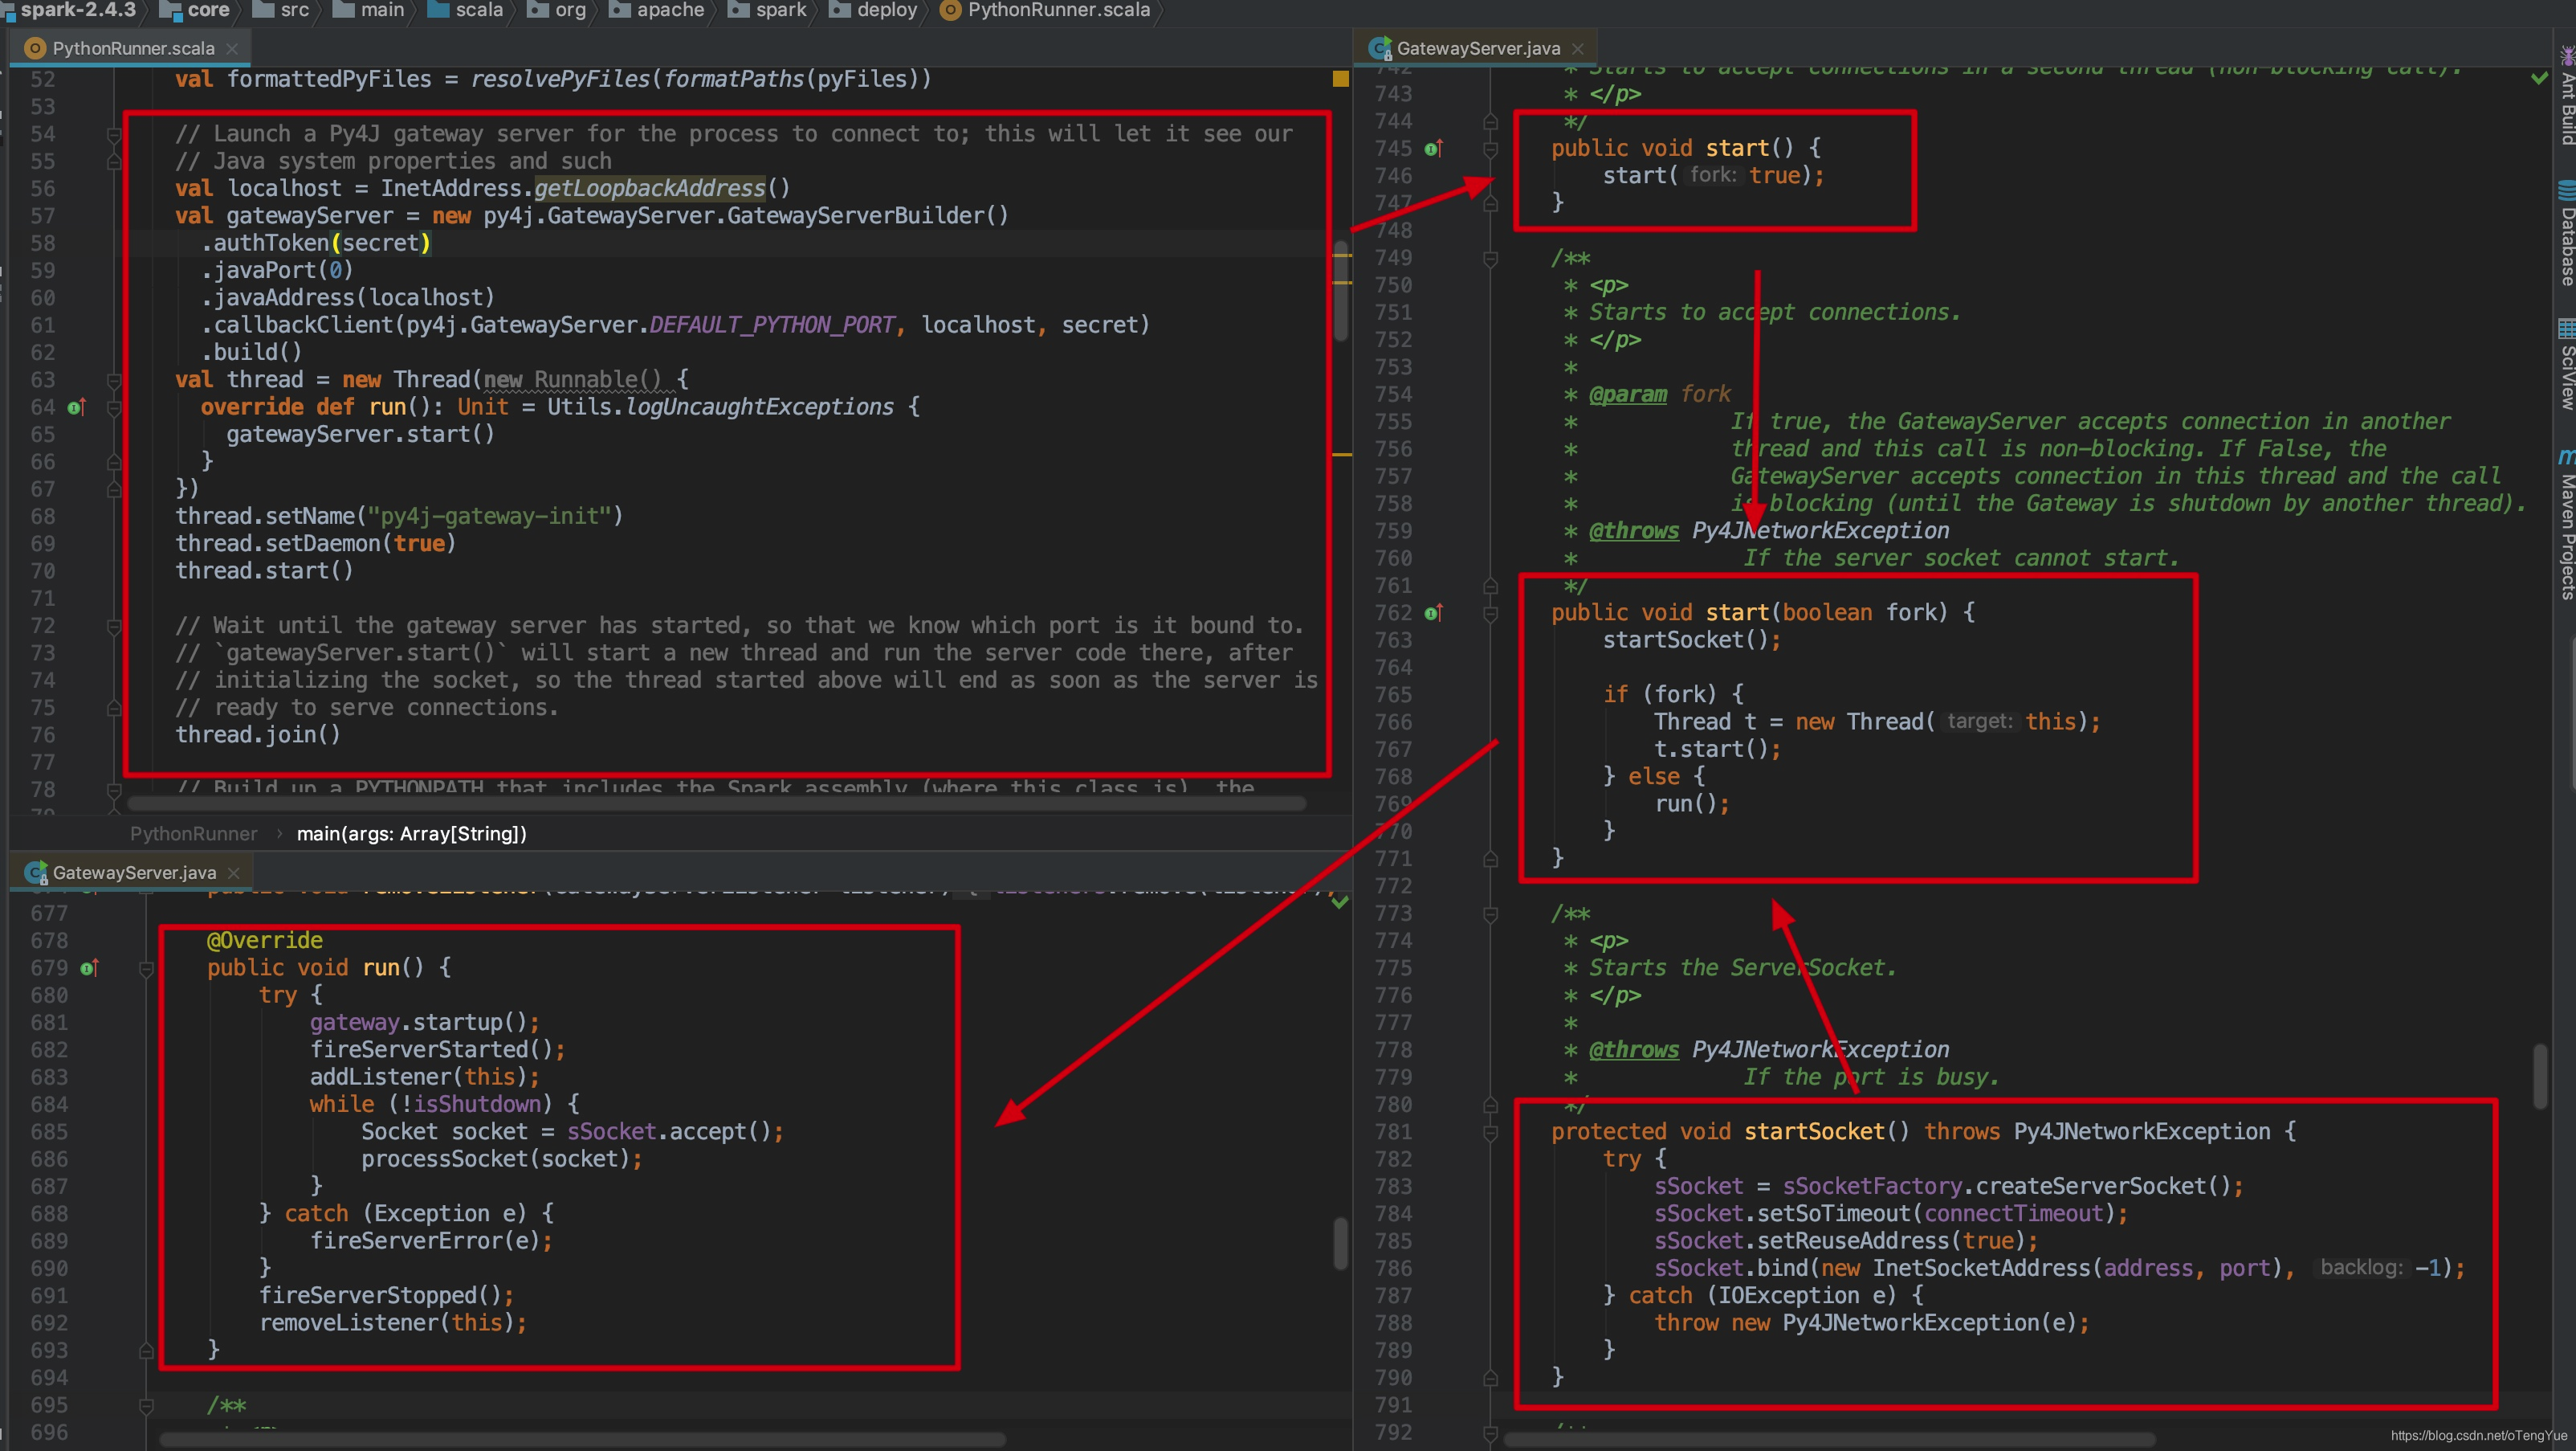The image size is (2576, 1451).
Task: Click spark folder in the navigation bar
Action: (x=768, y=10)
